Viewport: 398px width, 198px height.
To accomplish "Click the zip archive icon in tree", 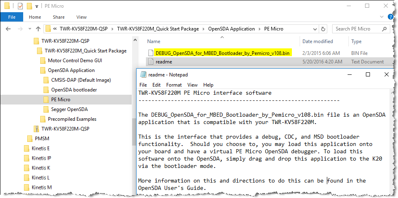I will click(36, 129).
